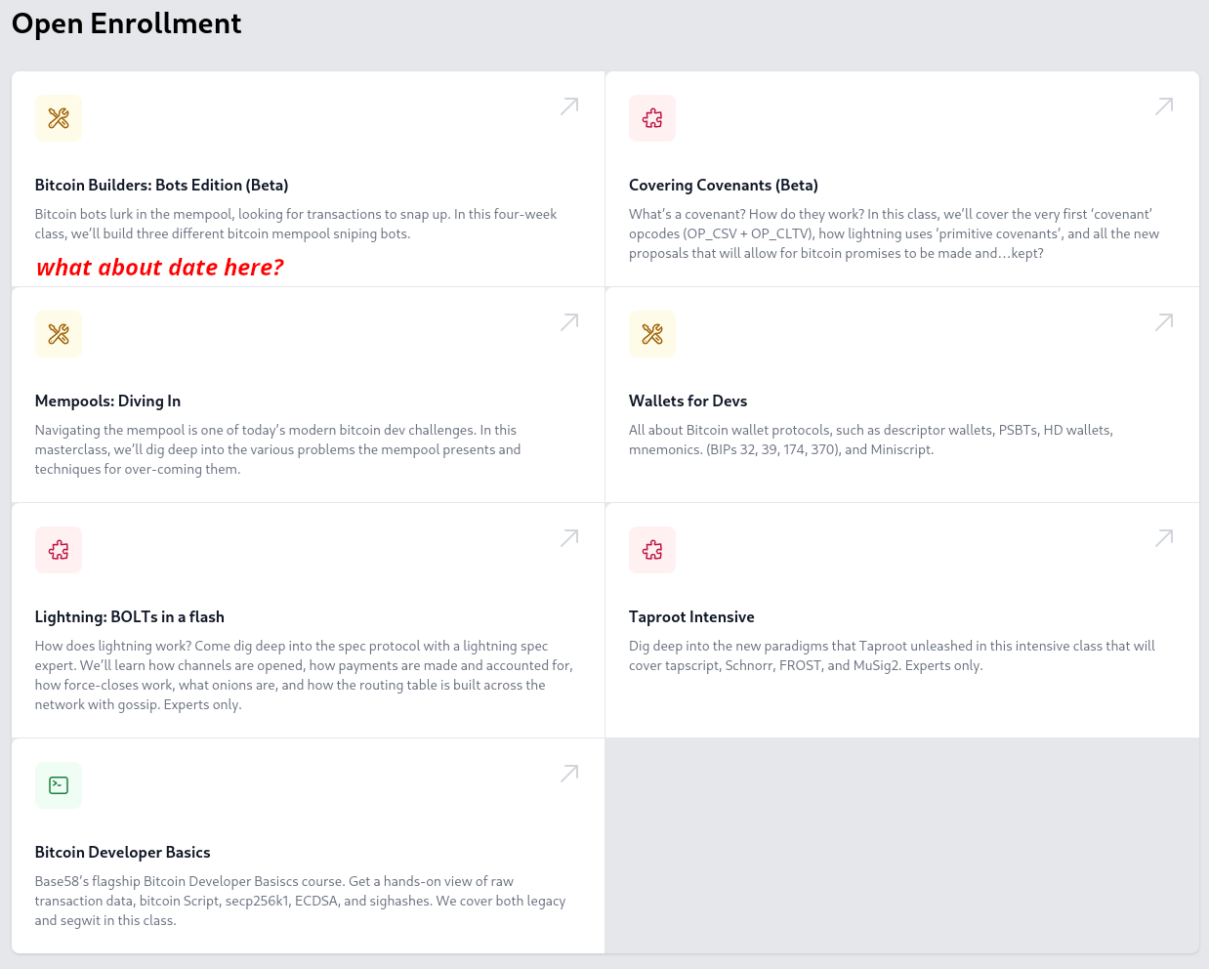1209x969 pixels.
Task: Open the arrow on Covering Covenants card
Action: pos(1164,106)
